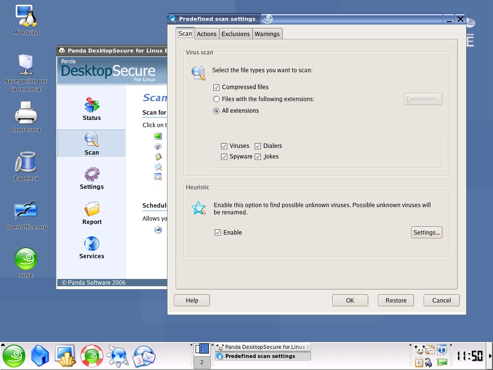
Task: Open Services globe in Panda sidebar
Action: click(x=91, y=248)
